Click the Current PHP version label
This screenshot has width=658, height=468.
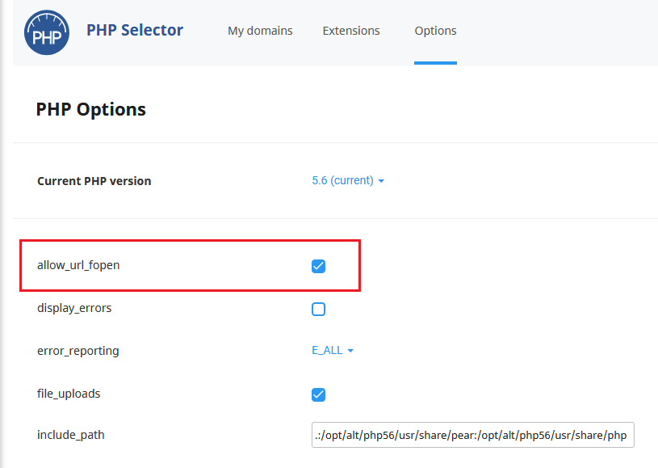[94, 181]
